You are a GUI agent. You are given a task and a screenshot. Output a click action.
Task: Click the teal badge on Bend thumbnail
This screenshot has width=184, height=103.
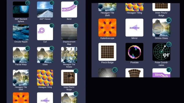tap(76, 3)
